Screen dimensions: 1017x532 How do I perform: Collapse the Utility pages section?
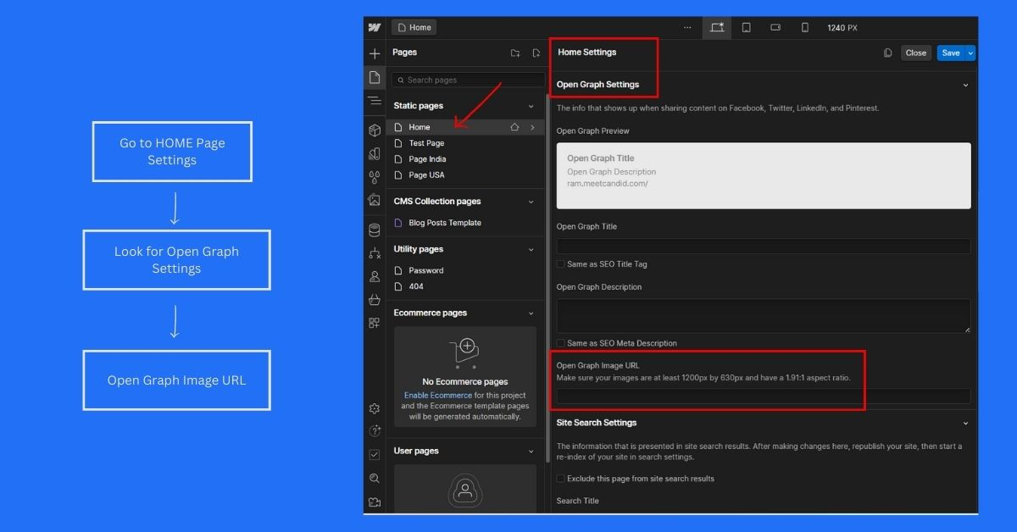[531, 249]
